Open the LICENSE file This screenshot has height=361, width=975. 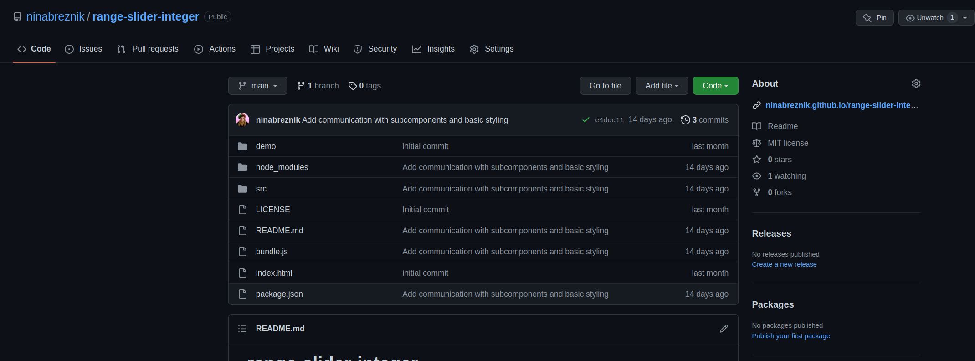tap(273, 210)
